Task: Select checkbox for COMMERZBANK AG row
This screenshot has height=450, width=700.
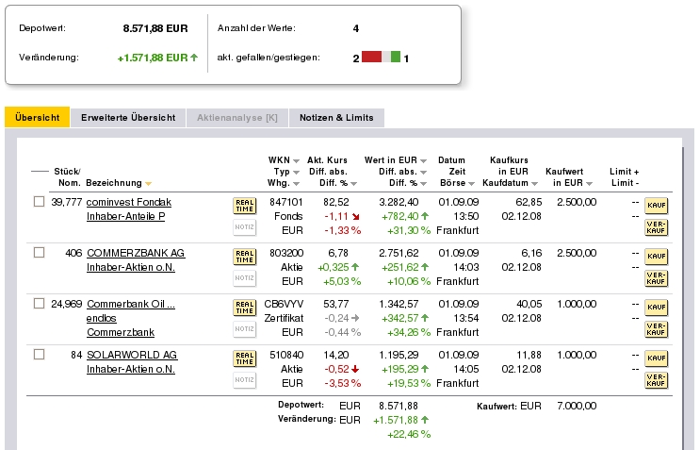Action: tap(40, 253)
